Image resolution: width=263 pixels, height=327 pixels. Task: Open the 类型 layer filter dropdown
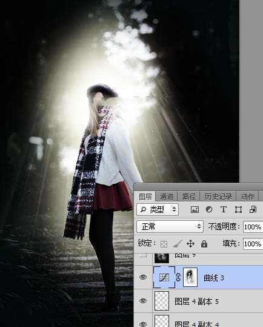click(158, 209)
